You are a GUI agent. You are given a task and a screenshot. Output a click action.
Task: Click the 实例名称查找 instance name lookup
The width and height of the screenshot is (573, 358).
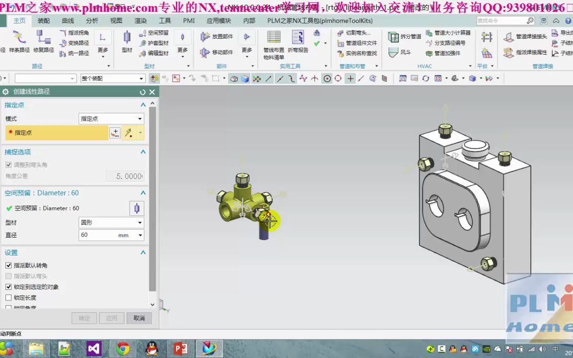357,53
